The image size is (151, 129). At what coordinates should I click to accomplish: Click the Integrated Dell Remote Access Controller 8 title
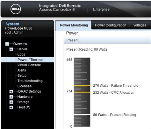(x=60, y=8)
